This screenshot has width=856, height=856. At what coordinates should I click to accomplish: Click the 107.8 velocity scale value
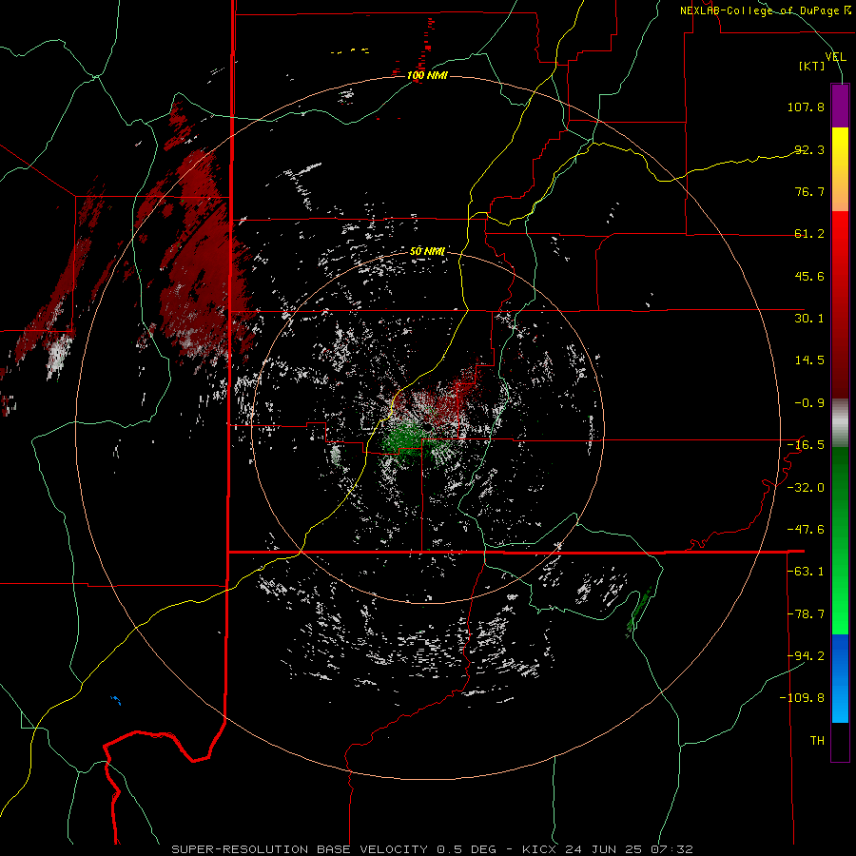(806, 107)
